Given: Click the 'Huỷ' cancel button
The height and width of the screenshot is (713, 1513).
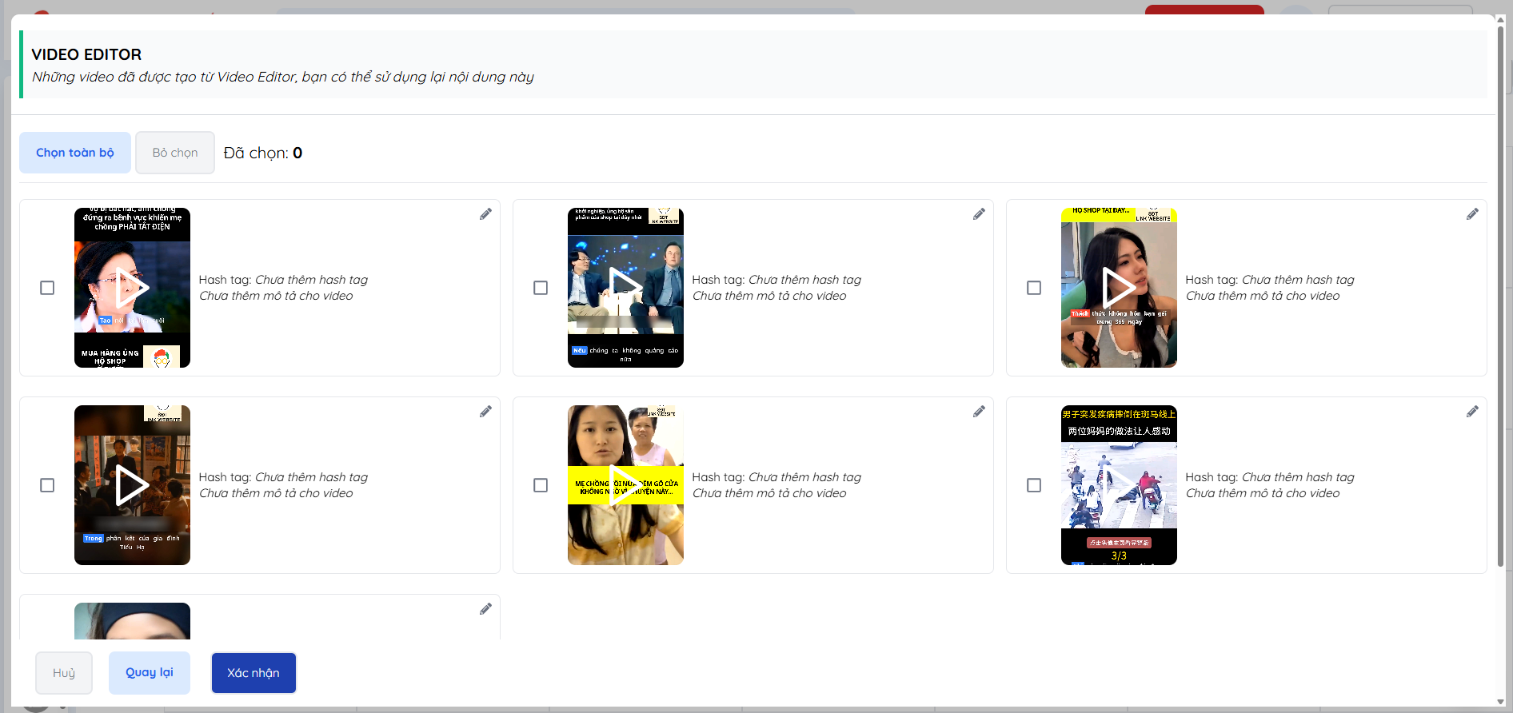Looking at the screenshot, I should coord(64,673).
